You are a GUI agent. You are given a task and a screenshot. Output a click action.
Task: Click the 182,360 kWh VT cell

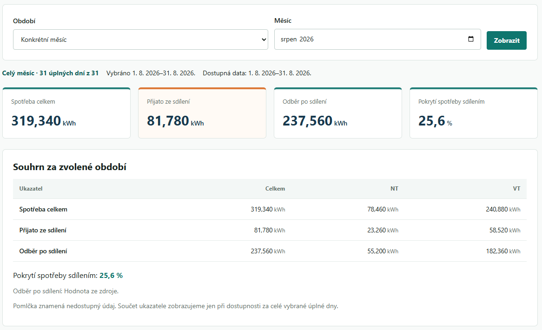click(x=503, y=251)
